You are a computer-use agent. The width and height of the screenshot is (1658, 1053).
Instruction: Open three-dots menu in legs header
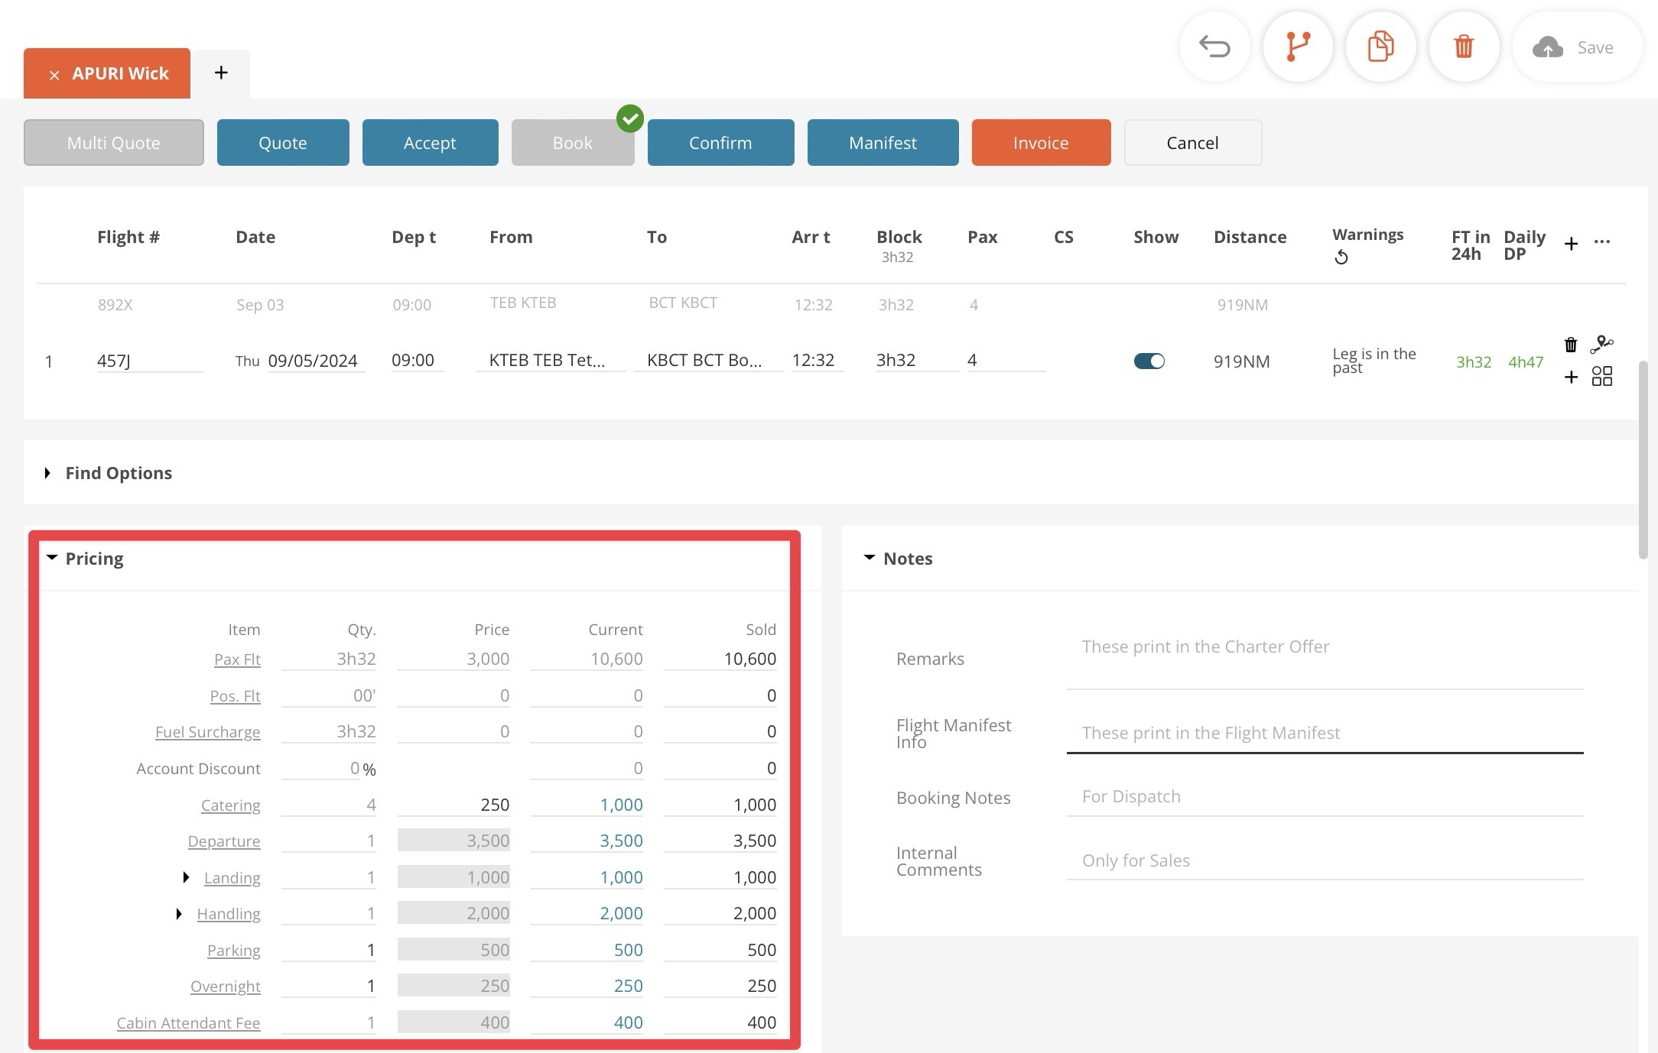(x=1602, y=242)
